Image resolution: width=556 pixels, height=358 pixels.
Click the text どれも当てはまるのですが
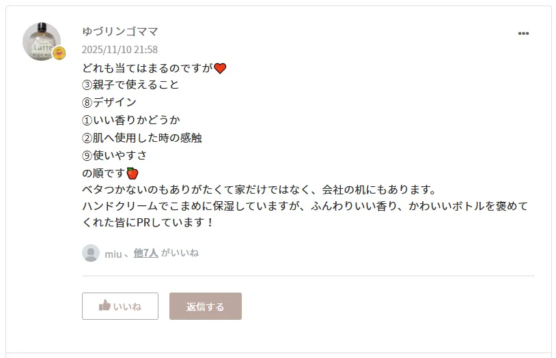point(147,68)
